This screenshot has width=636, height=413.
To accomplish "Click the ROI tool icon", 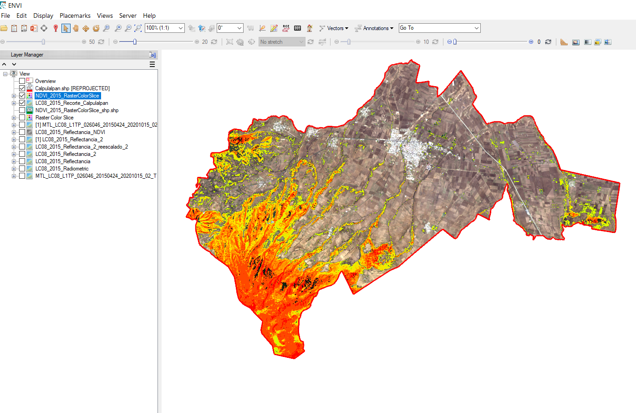I will click(286, 28).
